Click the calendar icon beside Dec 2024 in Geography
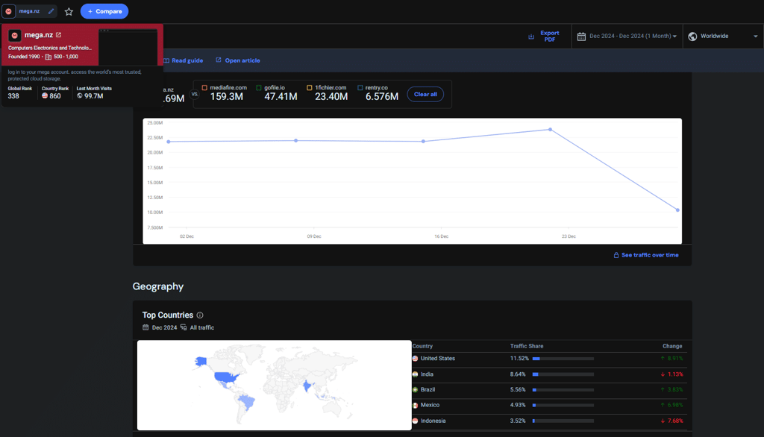764x437 pixels. point(145,327)
